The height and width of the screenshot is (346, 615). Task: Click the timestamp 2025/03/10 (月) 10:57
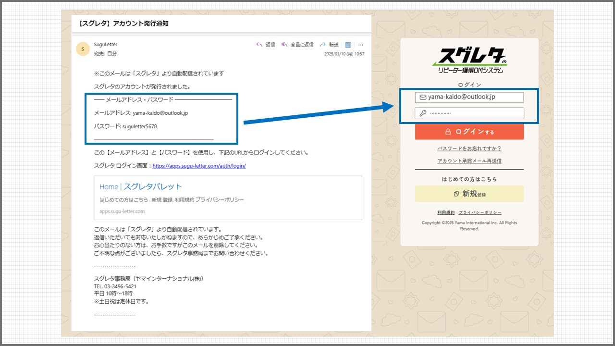[x=344, y=54]
